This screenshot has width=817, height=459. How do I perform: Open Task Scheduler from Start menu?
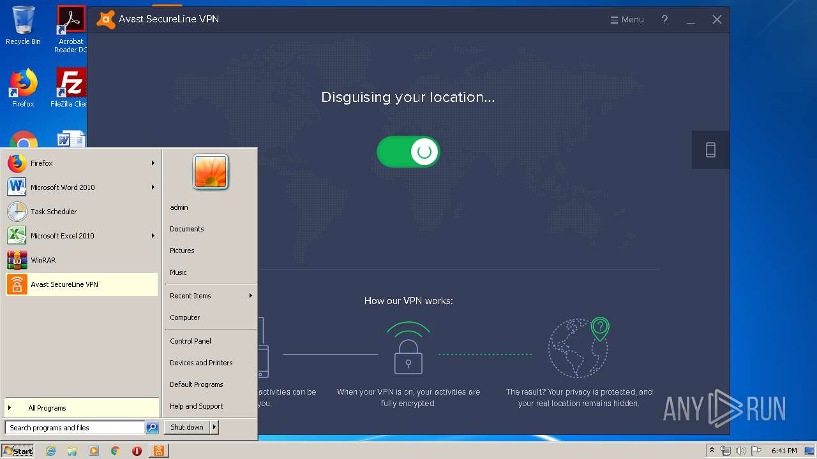(x=82, y=212)
